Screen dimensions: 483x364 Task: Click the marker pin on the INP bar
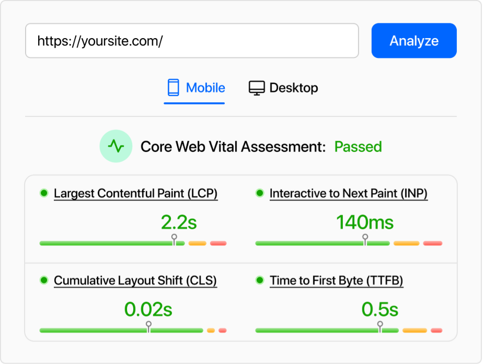[365, 238]
